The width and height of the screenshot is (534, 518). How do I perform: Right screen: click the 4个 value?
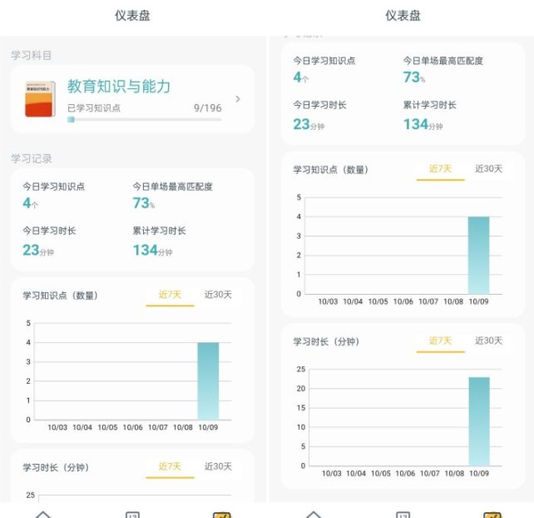coord(301,77)
